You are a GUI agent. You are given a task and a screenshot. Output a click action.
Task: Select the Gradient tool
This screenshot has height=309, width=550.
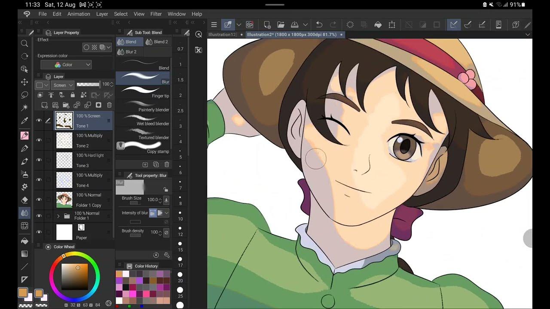(24, 254)
